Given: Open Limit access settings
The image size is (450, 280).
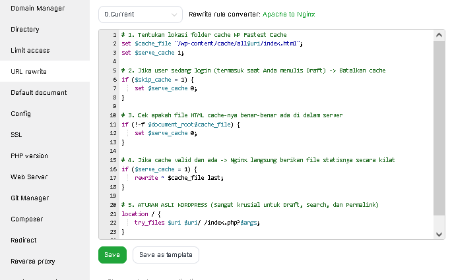Looking at the screenshot, I should pos(30,51).
